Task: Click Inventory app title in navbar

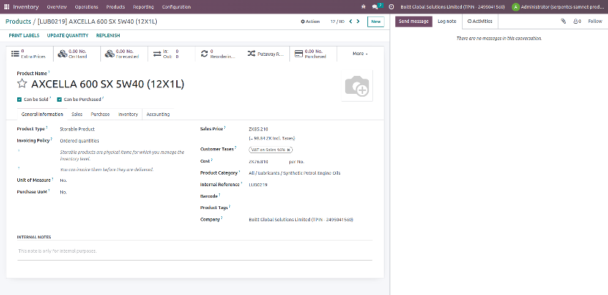Action: 26,7
